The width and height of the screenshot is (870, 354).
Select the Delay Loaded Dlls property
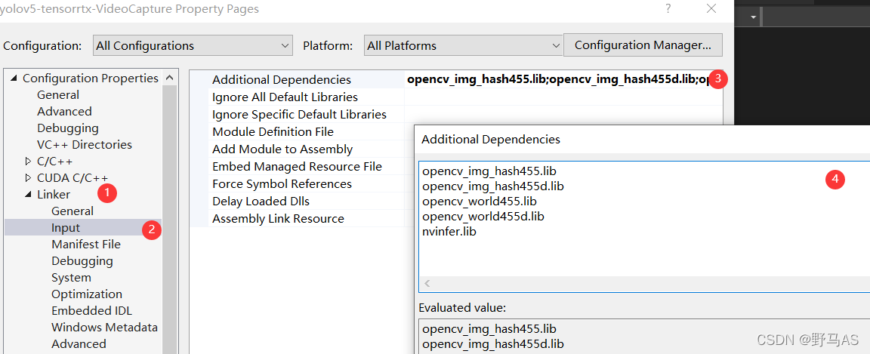point(261,202)
